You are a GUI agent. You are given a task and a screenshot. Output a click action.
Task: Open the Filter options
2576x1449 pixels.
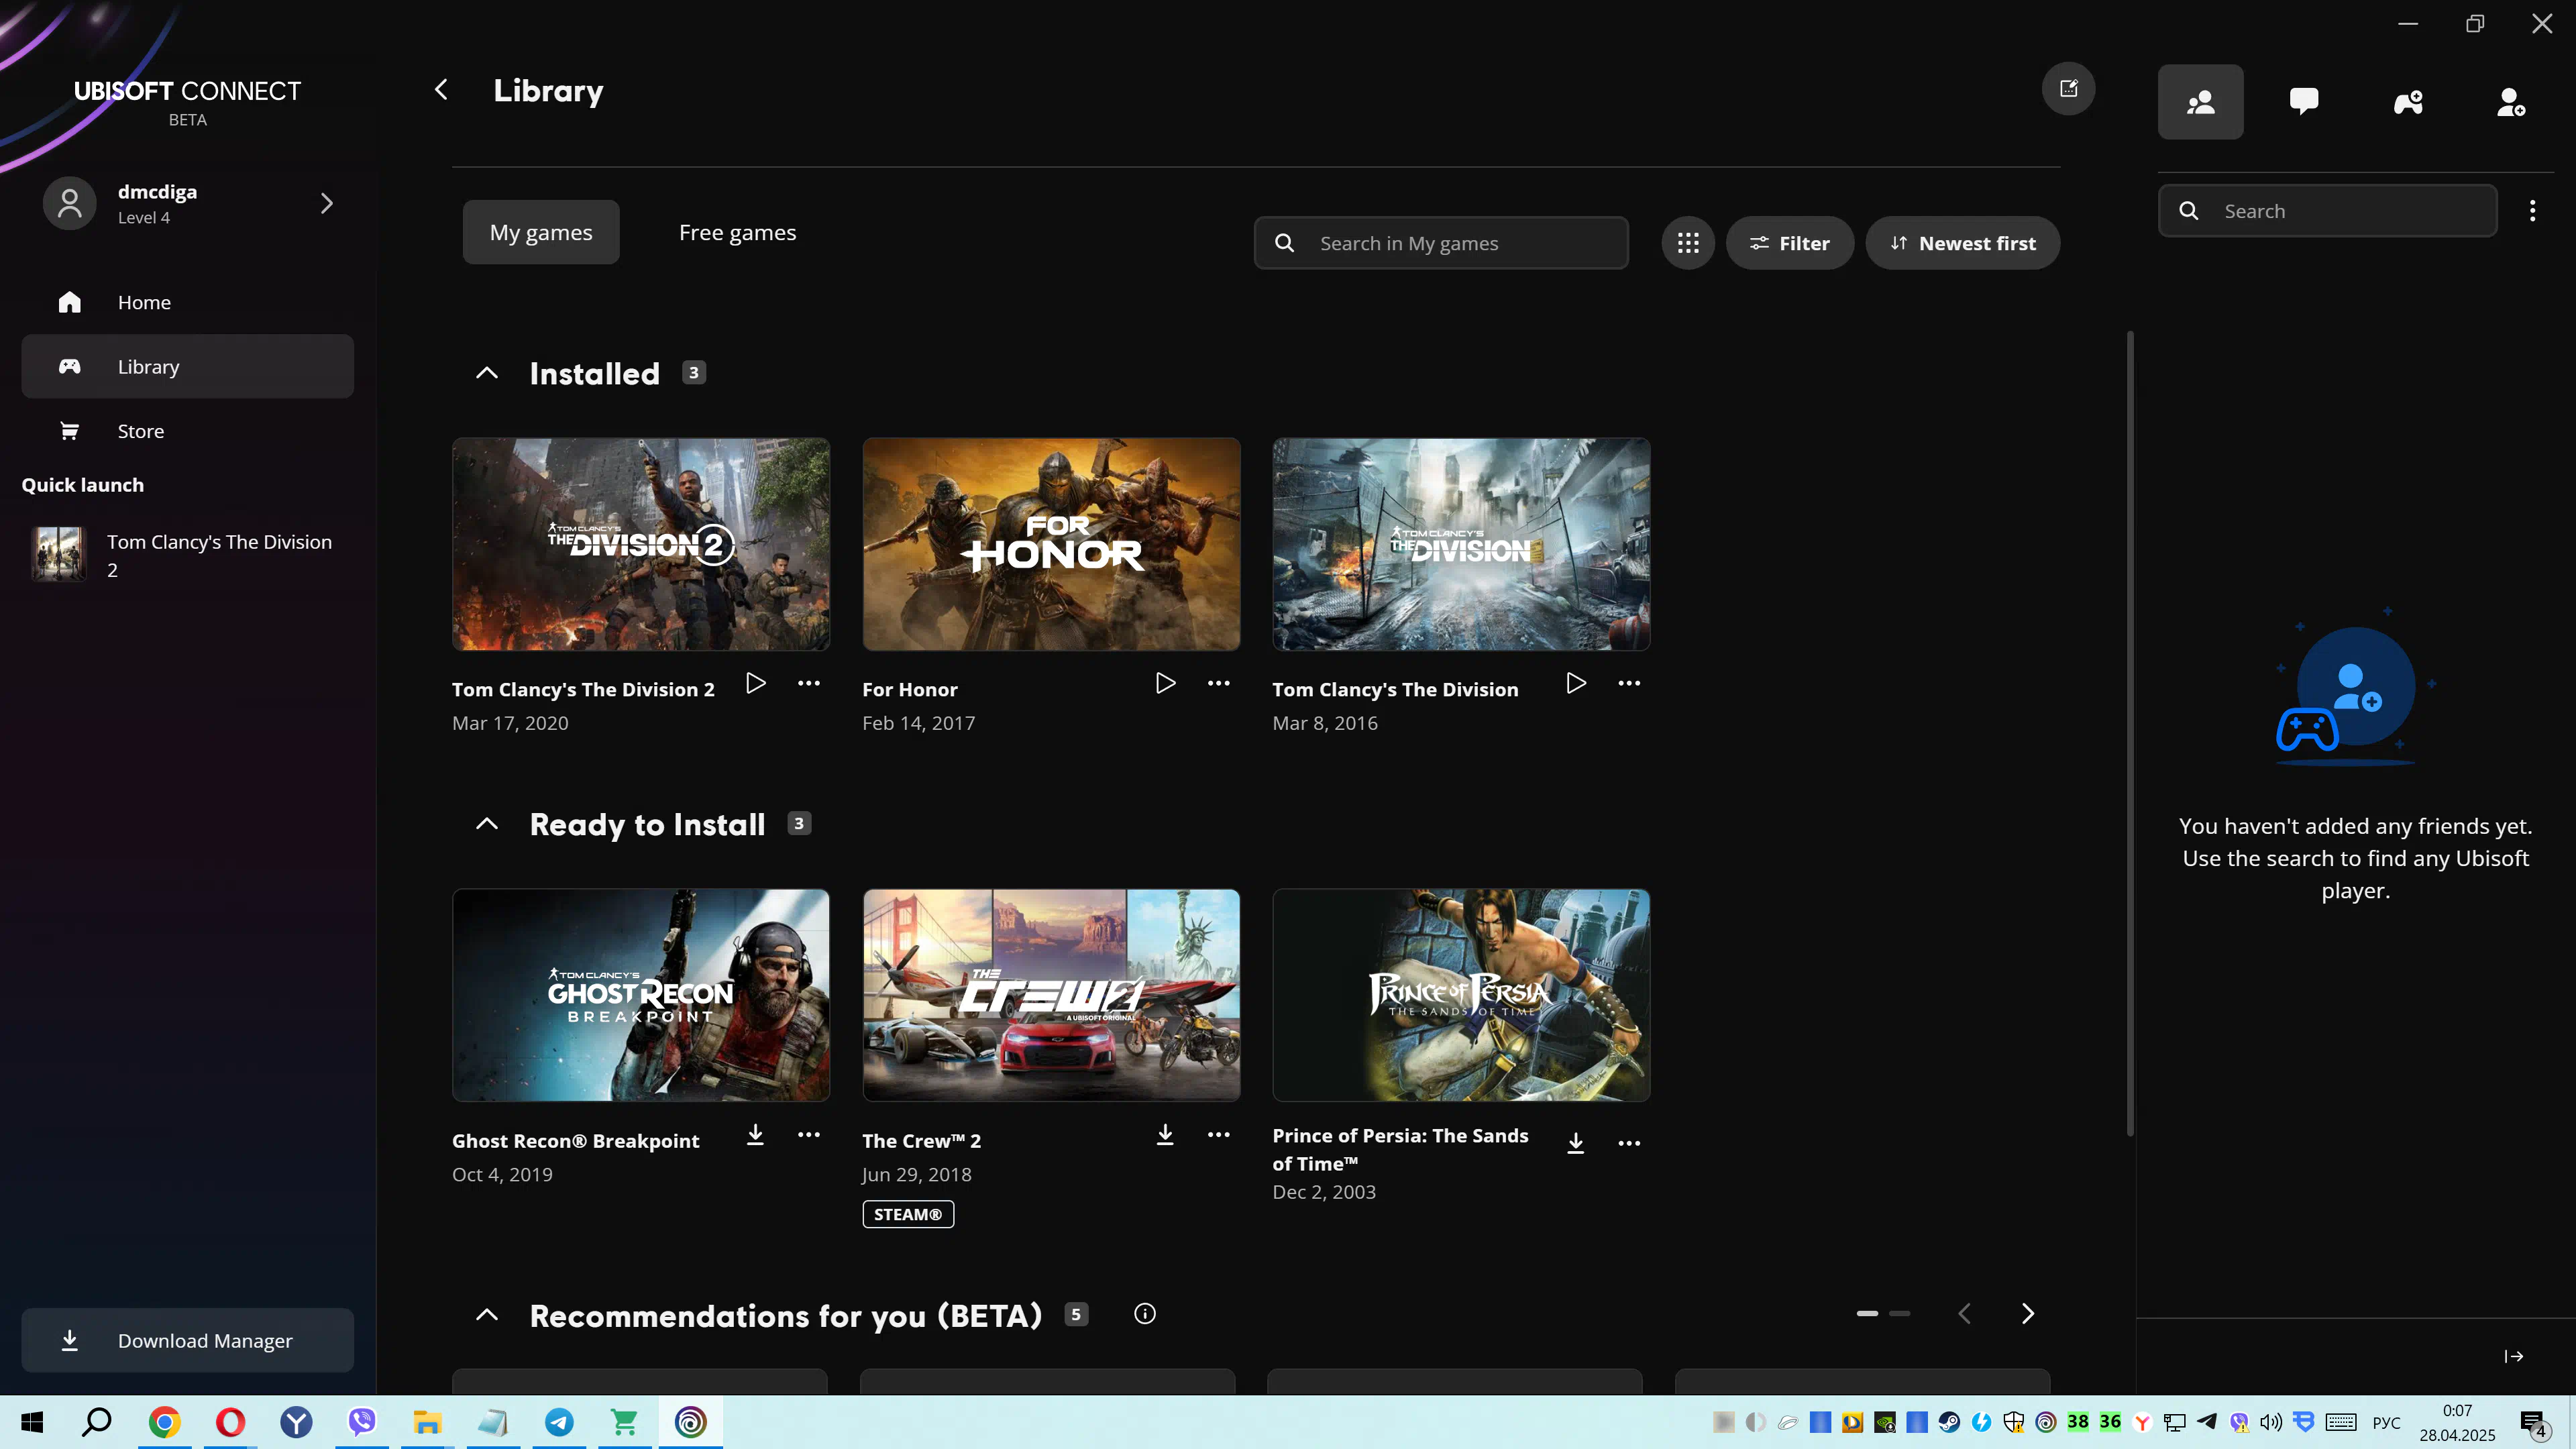[x=1790, y=243]
